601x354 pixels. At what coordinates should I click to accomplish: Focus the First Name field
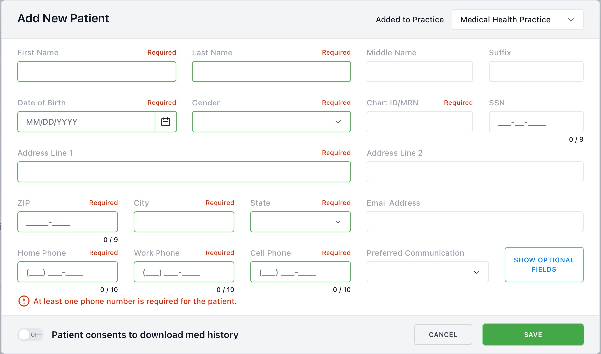tap(97, 72)
